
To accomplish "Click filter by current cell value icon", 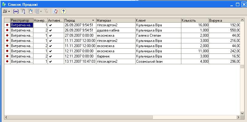I will pos(30,11).
